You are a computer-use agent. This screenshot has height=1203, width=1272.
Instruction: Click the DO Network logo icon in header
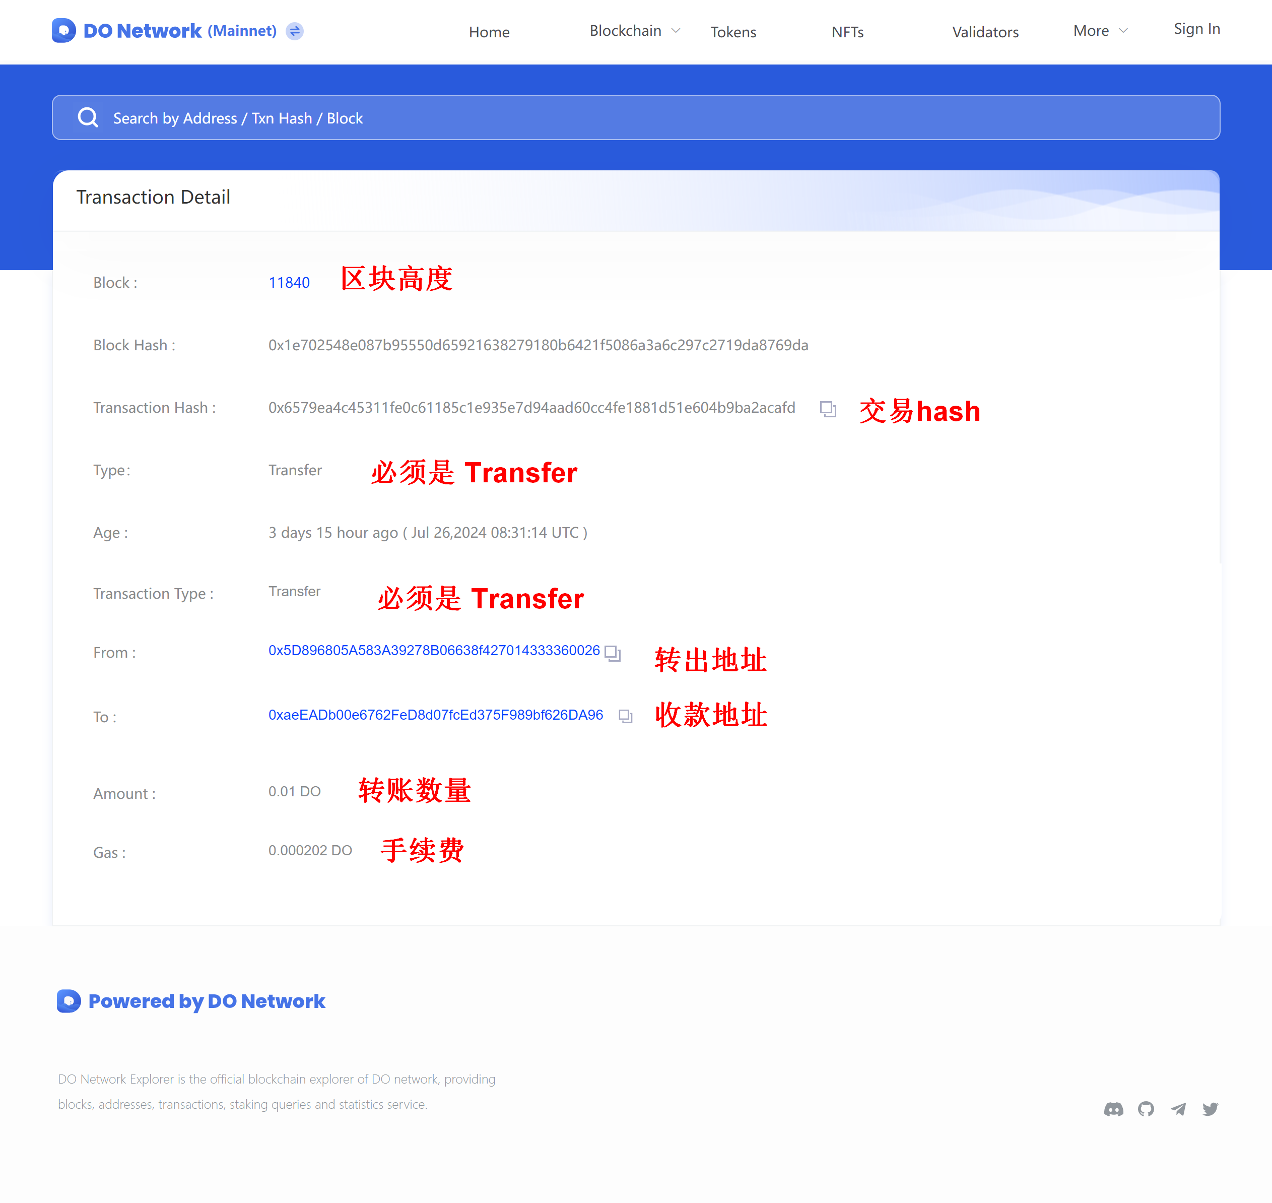[63, 31]
